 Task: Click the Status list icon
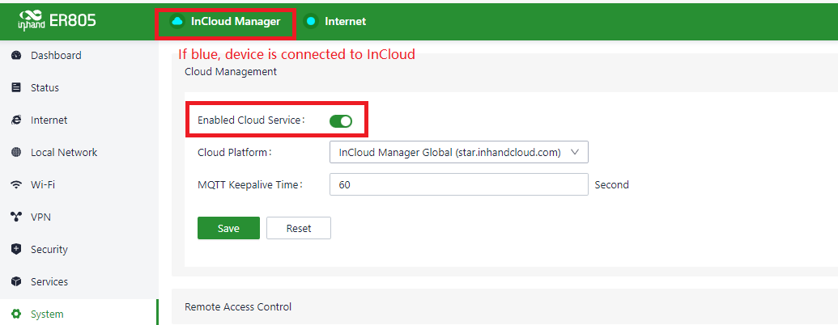(x=16, y=87)
